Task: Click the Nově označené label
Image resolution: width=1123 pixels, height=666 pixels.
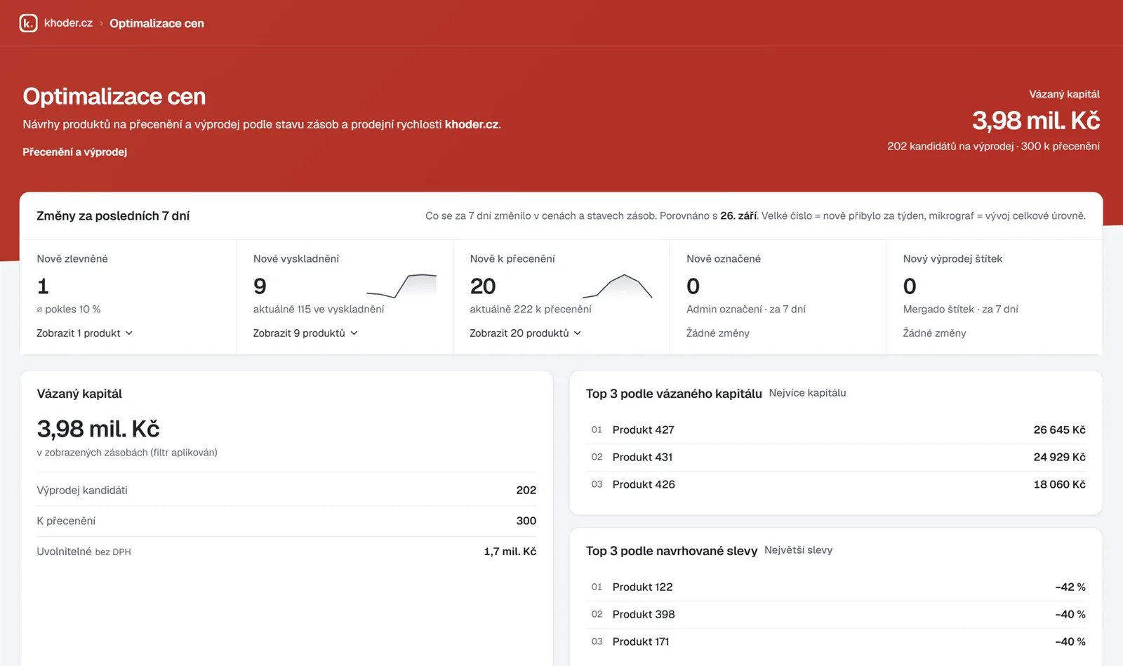Action: [724, 258]
